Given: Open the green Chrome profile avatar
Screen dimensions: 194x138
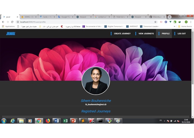Looking at the screenshot, I should (186, 22).
